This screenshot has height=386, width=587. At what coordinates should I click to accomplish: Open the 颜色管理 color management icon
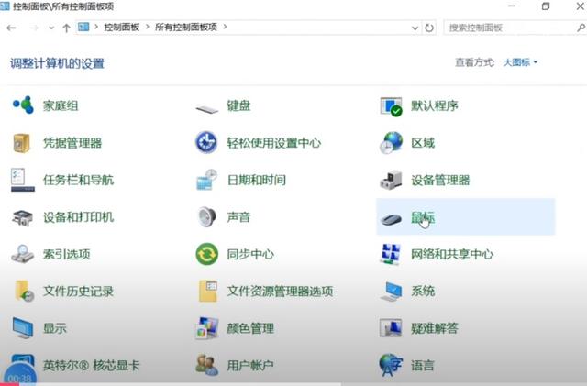click(207, 328)
